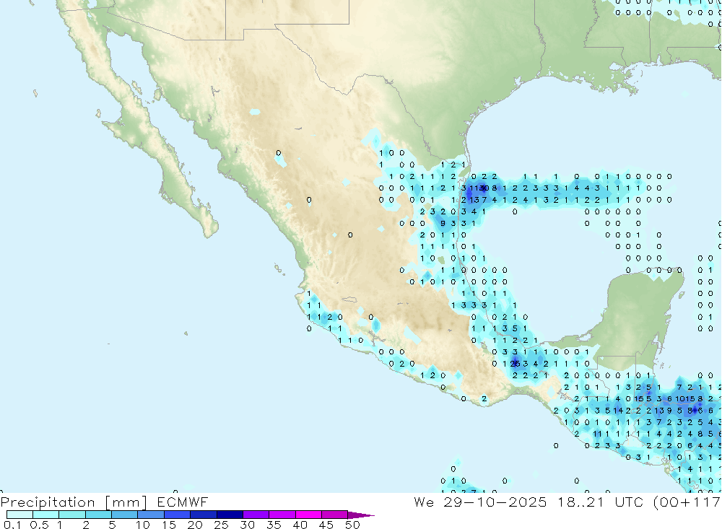Image resolution: width=722 pixels, height=529 pixels.
Task: Click the '10' legend scale label
Action: (143, 525)
